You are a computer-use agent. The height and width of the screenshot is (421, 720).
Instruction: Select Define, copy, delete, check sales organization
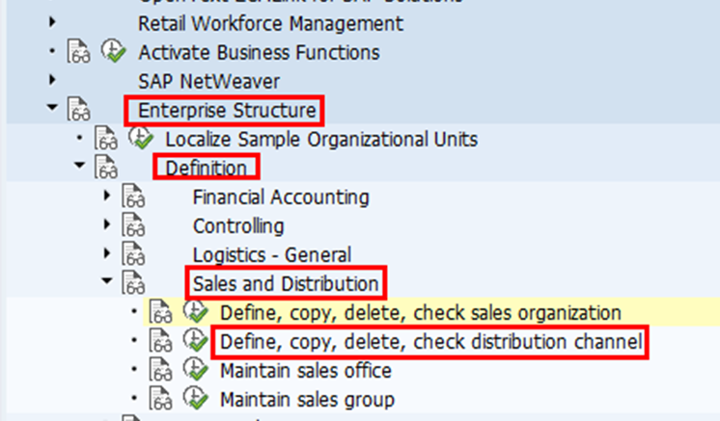click(x=420, y=312)
